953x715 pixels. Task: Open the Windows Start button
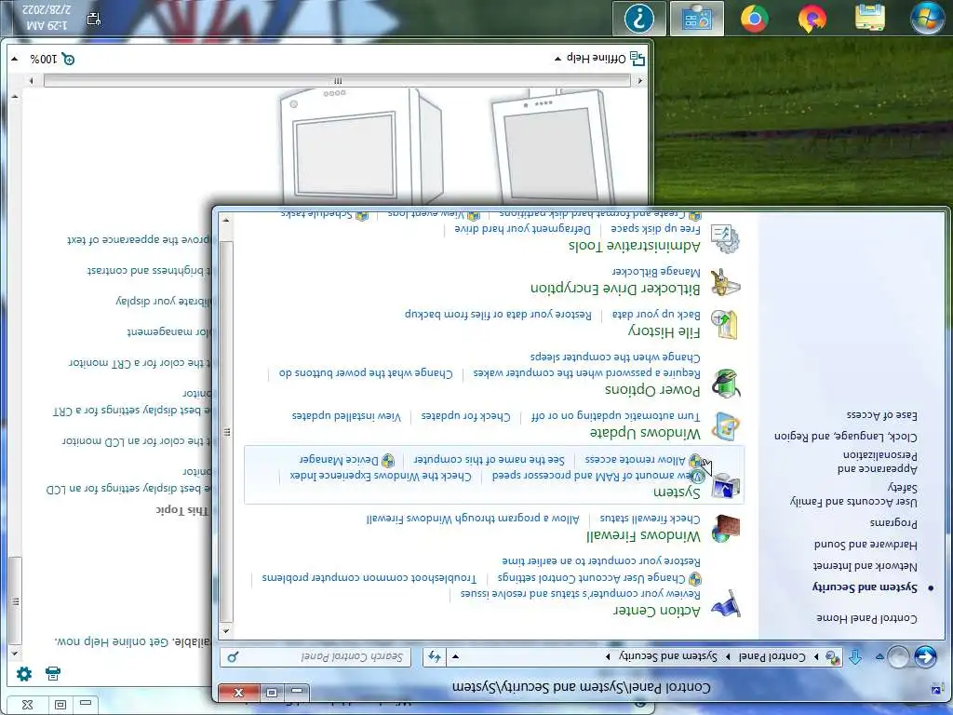tap(927, 18)
